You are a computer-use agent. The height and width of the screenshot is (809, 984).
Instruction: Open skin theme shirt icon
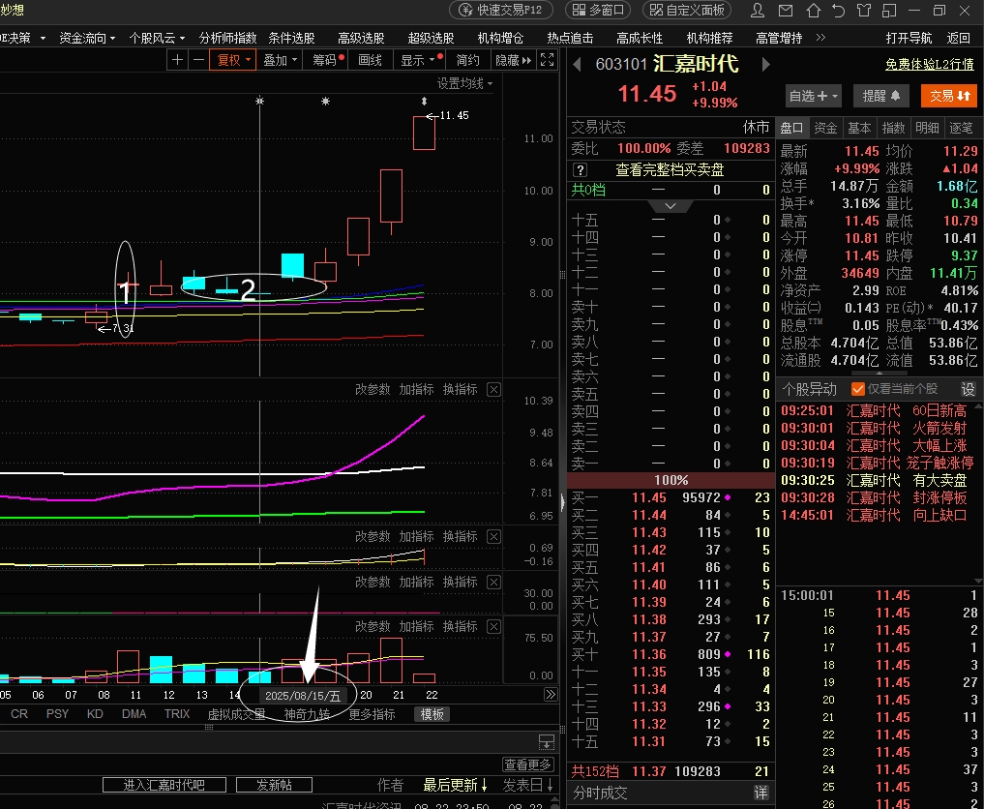click(864, 10)
